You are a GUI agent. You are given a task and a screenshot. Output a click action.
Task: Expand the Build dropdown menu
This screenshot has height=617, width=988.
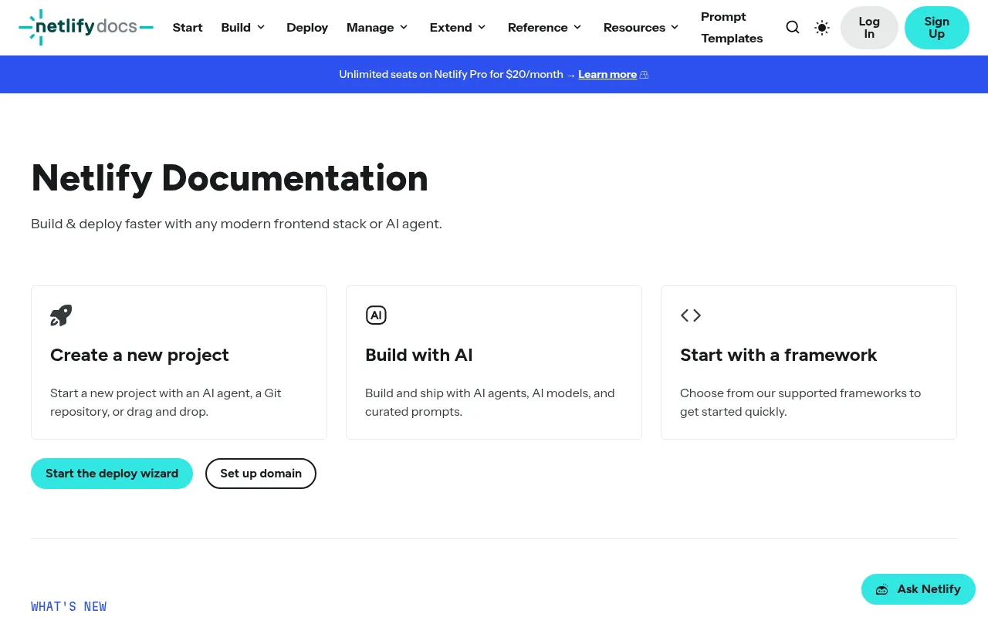tap(243, 28)
